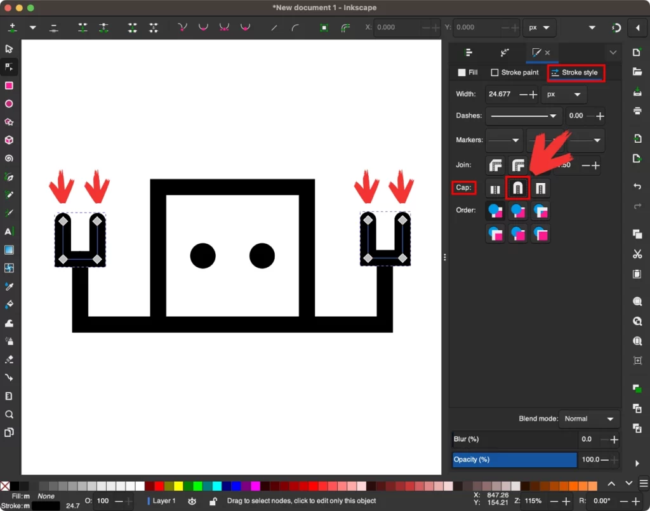Open a file with the folder icon
Viewport: 650px width, 511px height.
coord(637,72)
